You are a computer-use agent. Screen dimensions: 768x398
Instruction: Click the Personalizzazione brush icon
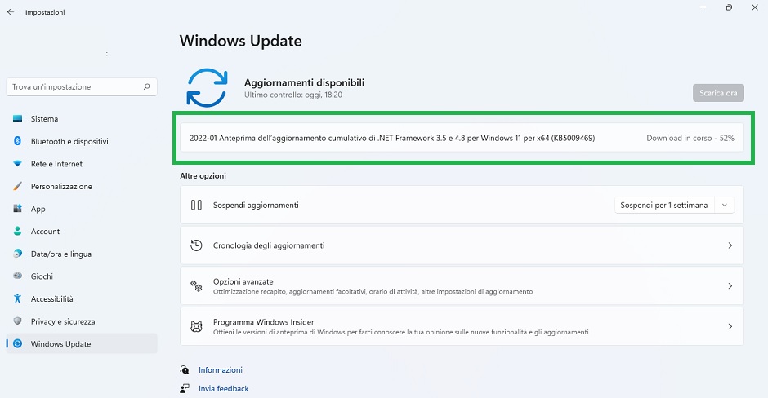tap(18, 186)
